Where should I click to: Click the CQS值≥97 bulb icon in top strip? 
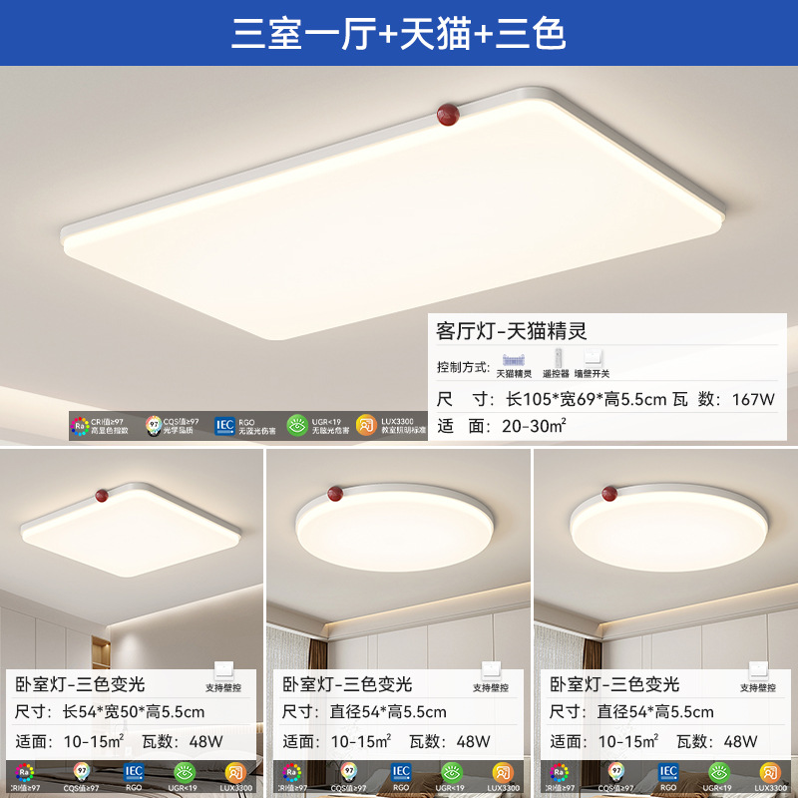tap(154, 426)
